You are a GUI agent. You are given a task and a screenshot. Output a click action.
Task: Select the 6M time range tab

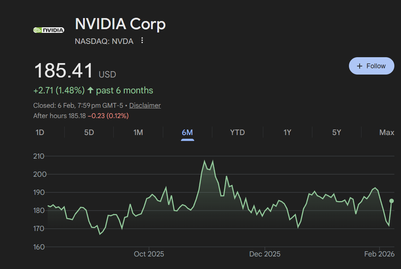coord(187,132)
